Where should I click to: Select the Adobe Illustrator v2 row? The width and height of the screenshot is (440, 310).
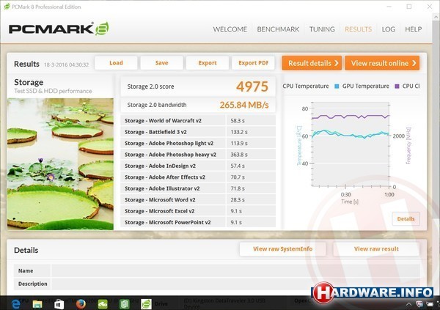pyautogui.click(x=198, y=188)
